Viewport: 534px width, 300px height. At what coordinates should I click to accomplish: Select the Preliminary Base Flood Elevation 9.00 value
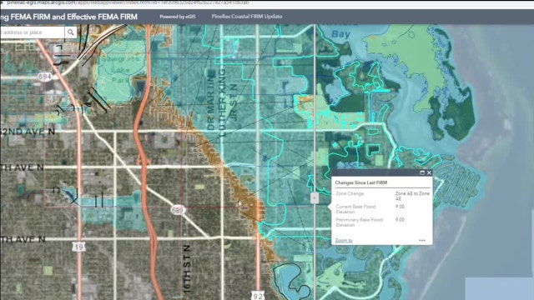(x=400, y=220)
